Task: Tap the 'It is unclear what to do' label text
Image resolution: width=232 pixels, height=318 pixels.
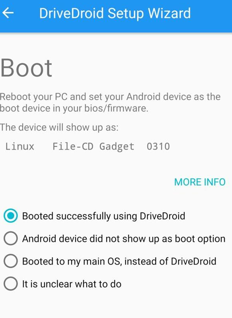Action: point(72,284)
